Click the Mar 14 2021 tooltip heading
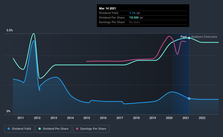This screenshot has height=137, width=223. (x=108, y=8)
